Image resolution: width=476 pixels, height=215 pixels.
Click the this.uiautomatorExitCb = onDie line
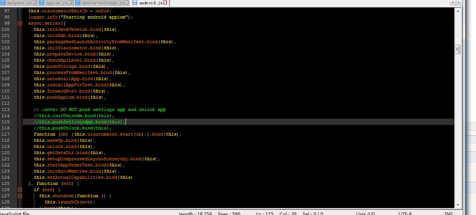coord(70,11)
